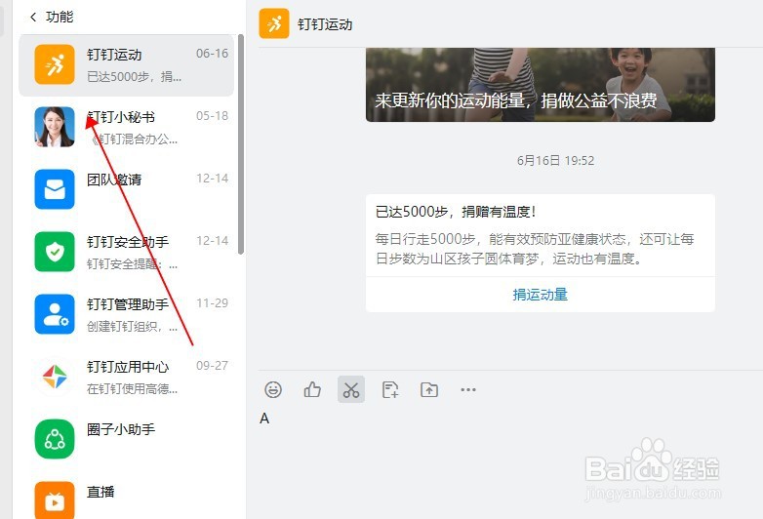Open the 钉钉管理助手 conversation
The height and width of the screenshot is (519, 763).
(126, 314)
